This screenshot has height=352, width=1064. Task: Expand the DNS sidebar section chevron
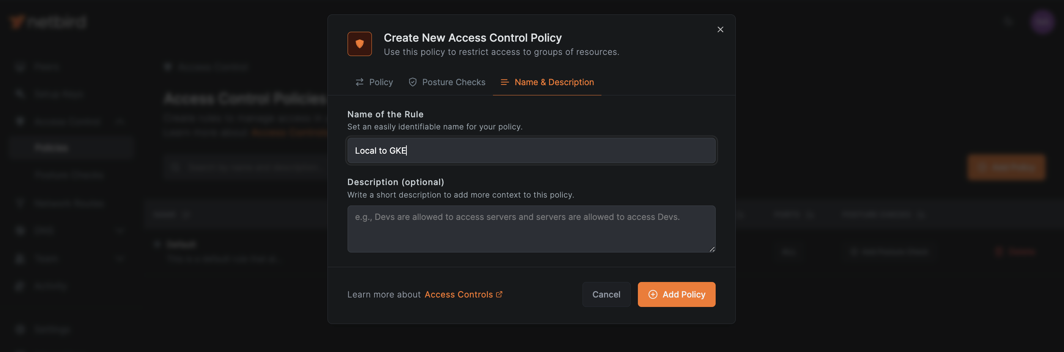click(x=120, y=230)
